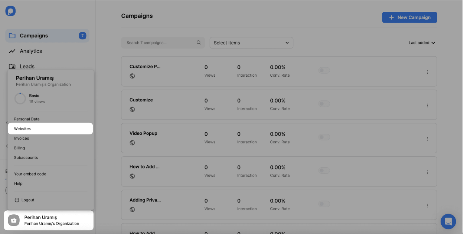The image size is (464, 234).
Task: Open Help from the profile menu
Action: (x=18, y=183)
